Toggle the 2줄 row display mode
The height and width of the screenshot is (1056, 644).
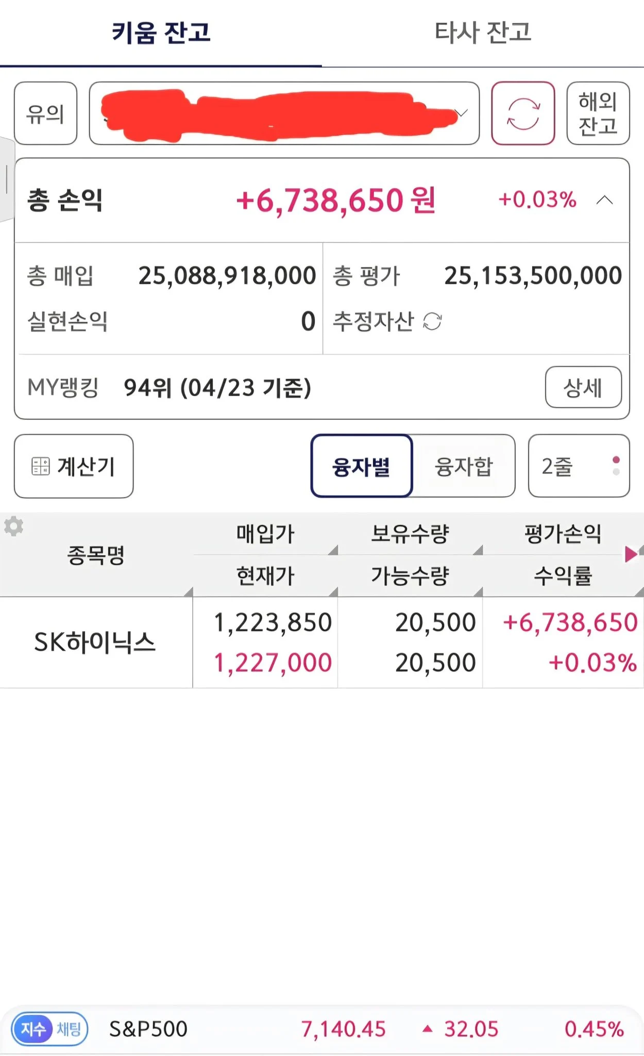point(578,466)
